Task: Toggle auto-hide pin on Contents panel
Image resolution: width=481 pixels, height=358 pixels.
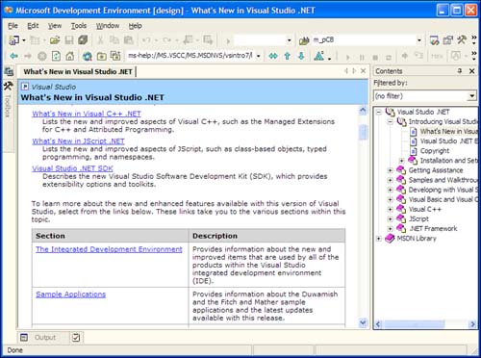Action: tap(460, 71)
